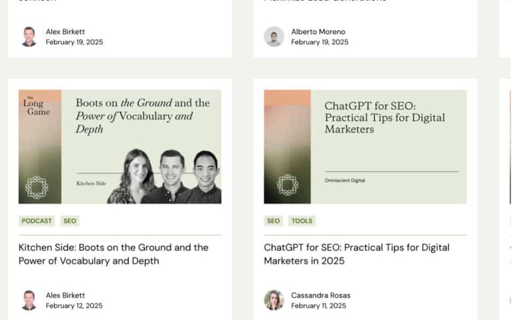
Task: Filter by the PODCAST tag
Action: tap(37, 221)
